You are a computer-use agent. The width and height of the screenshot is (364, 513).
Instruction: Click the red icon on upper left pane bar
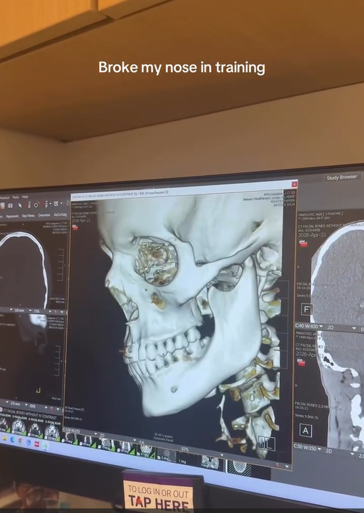pos(56,312)
